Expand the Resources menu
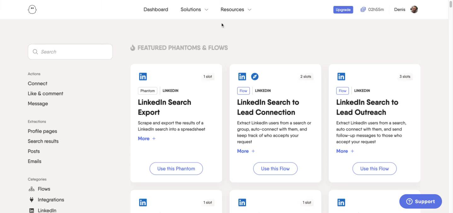 coord(236,9)
